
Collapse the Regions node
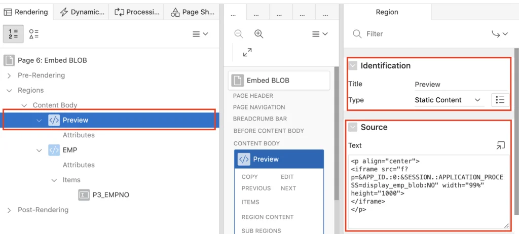point(9,90)
